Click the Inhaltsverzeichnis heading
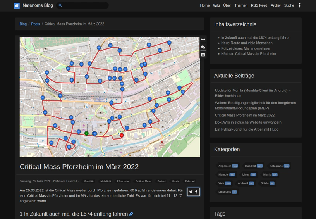This screenshot has height=219, width=316. tap(235, 24)
